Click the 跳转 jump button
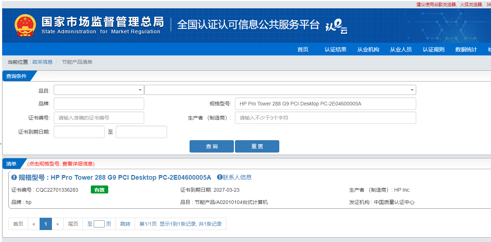491x242 pixels. point(125,224)
